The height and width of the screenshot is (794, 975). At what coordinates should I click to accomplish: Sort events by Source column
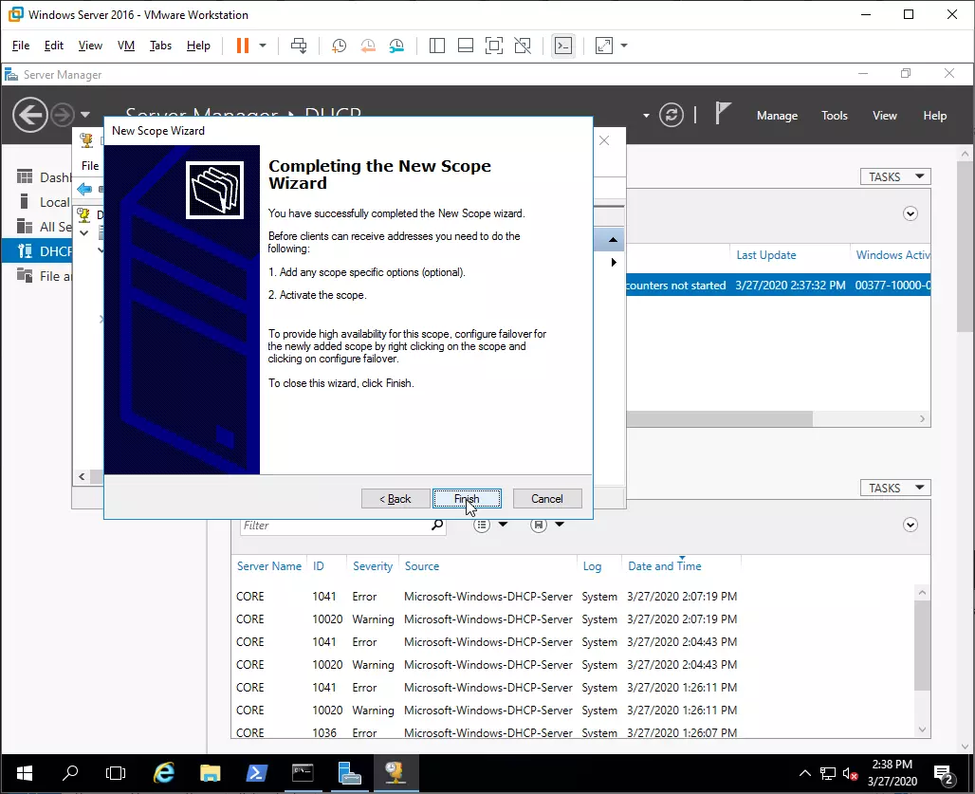click(422, 565)
